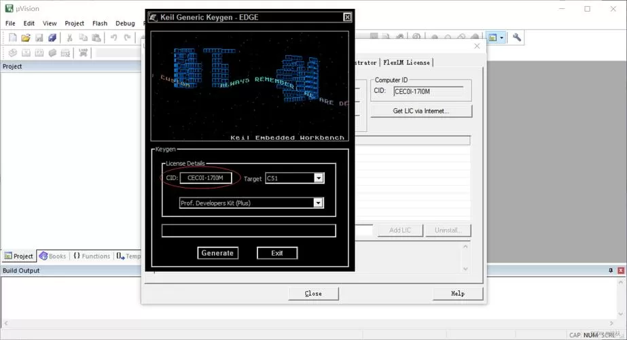Switch to the Templates tab

click(128, 256)
